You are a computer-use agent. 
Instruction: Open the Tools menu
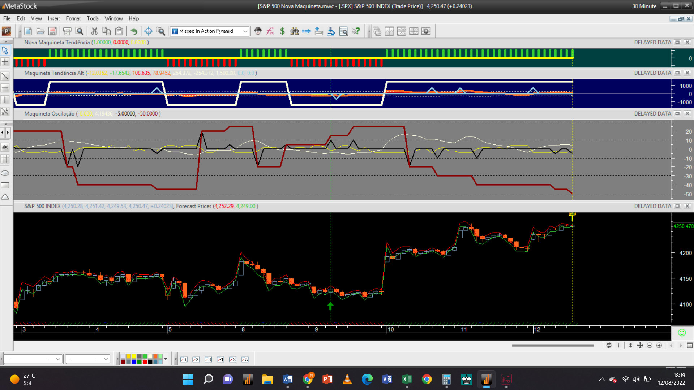93,18
